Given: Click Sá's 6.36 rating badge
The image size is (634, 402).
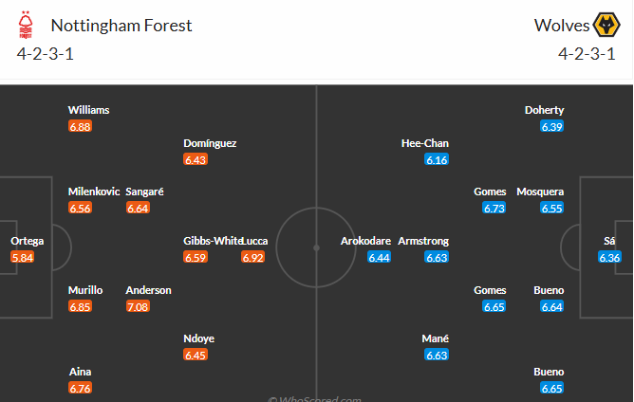Looking at the screenshot, I should tap(610, 257).
